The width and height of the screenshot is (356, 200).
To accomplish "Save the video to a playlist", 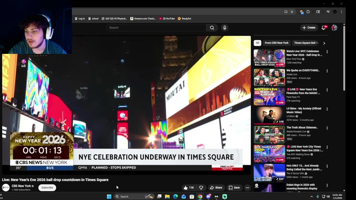I will (234, 188).
